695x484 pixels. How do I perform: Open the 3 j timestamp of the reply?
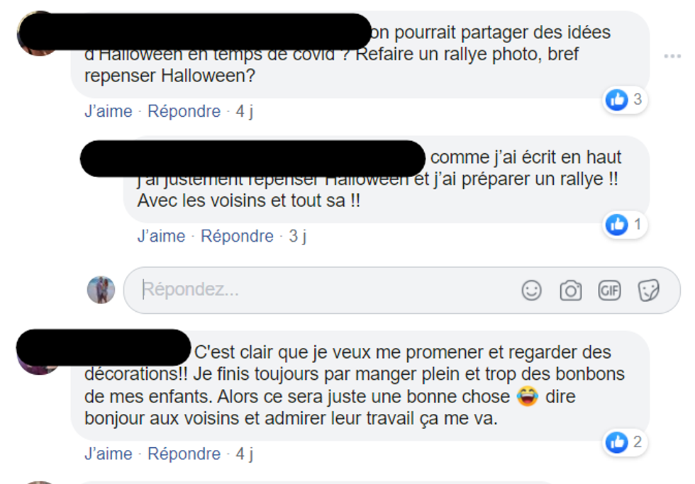297,236
